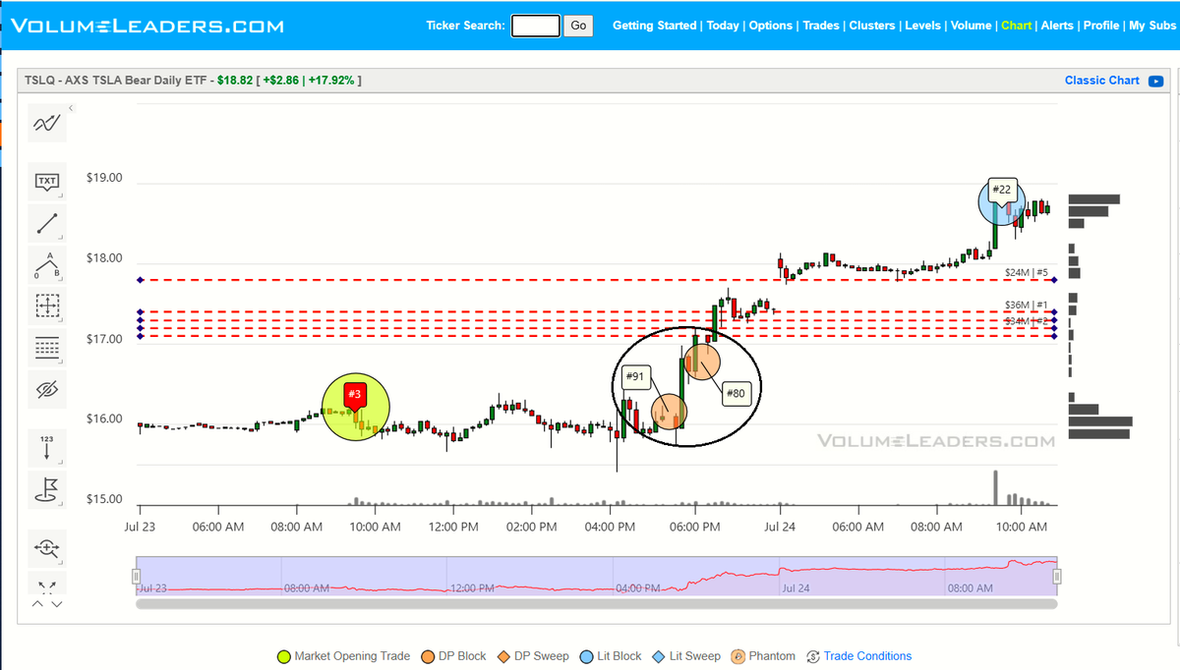Select the line drawing tool
Viewport: 1180px width, 670px height.
tap(47, 223)
